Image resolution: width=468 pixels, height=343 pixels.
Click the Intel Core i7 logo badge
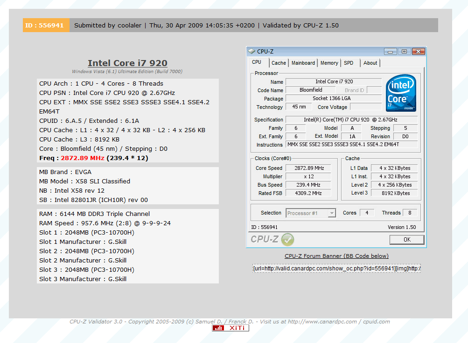(401, 93)
